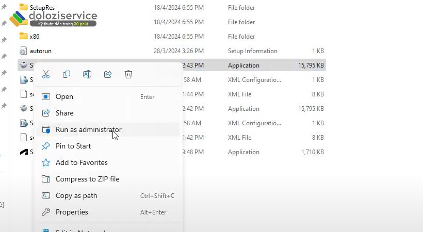The height and width of the screenshot is (232, 423).
Task: Click the Open menu item icon
Action: (46, 96)
